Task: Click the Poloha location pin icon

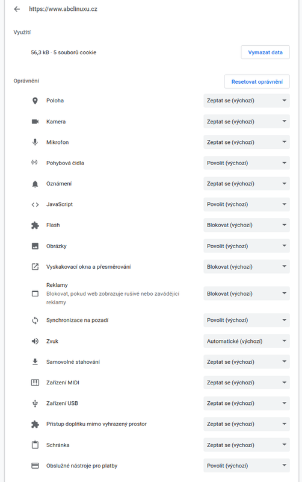Action: coord(35,101)
